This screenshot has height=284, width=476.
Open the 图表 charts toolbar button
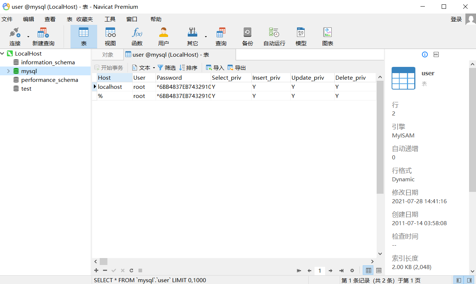(328, 37)
